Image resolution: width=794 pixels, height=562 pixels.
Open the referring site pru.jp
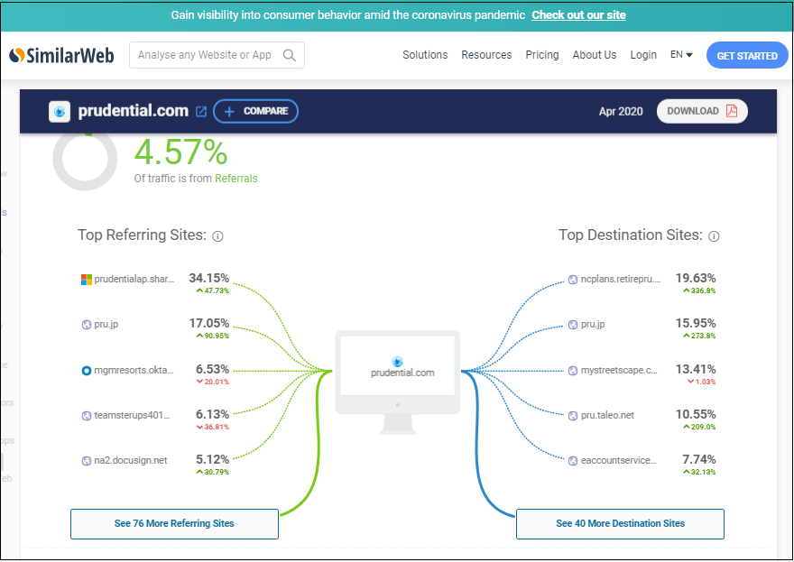(106, 325)
